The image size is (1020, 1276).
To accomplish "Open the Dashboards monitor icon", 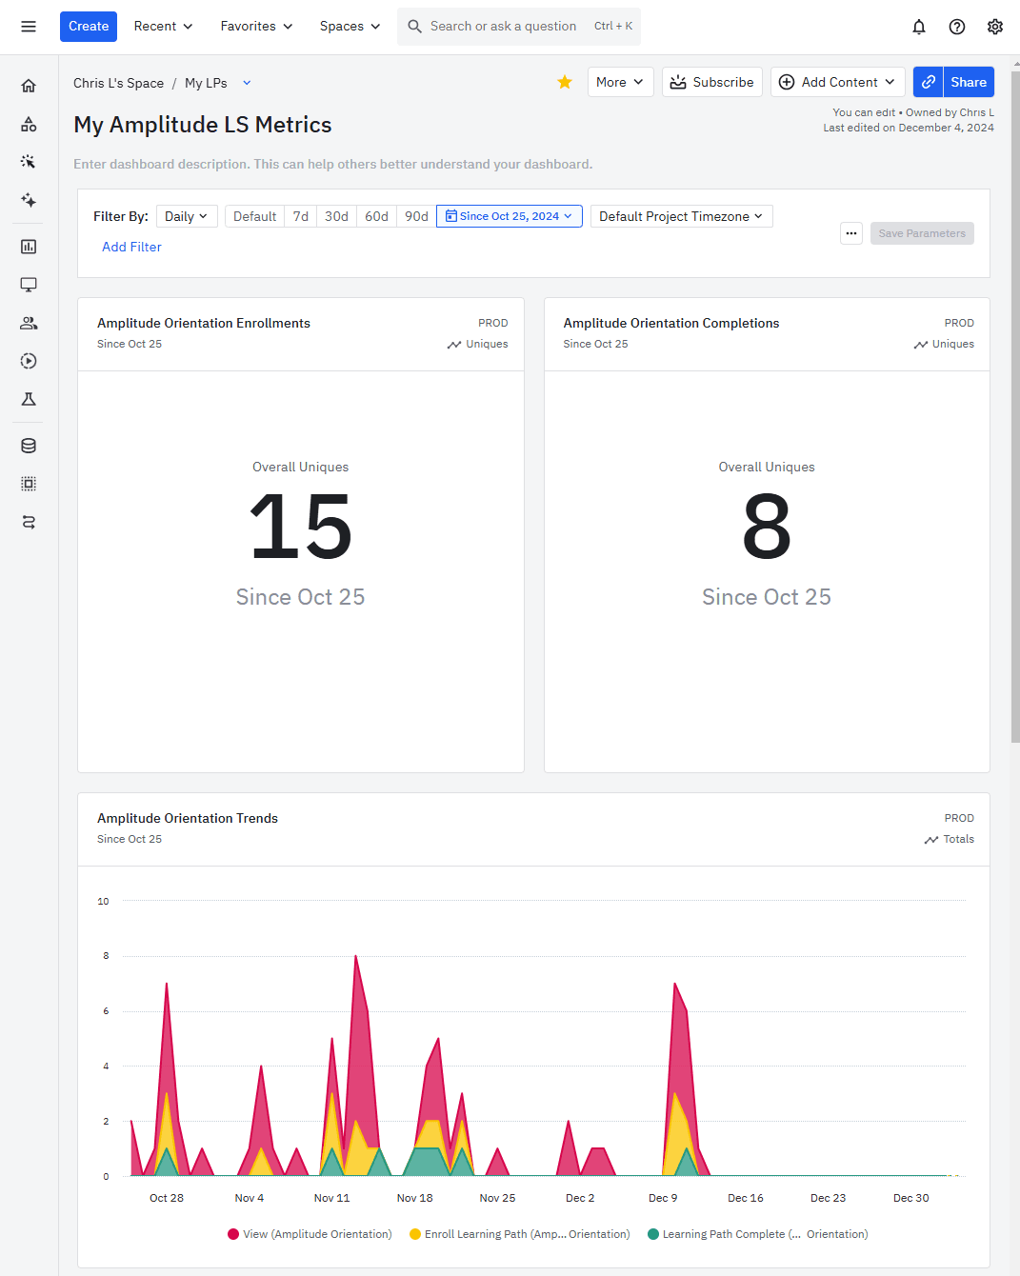I will (29, 284).
